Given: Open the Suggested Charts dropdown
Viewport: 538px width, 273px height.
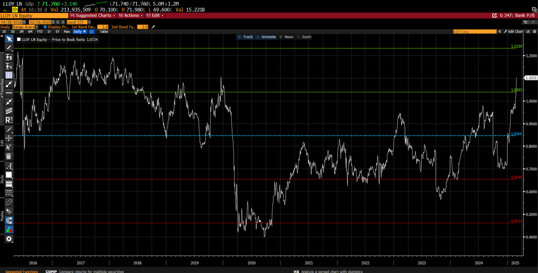Looking at the screenshot, I should tap(93, 15).
